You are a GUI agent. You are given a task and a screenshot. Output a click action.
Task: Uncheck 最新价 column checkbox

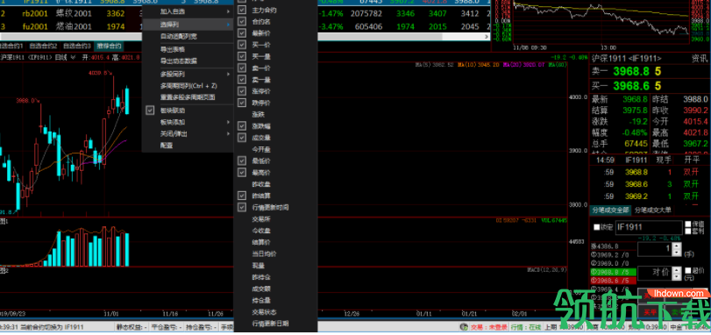point(242,33)
